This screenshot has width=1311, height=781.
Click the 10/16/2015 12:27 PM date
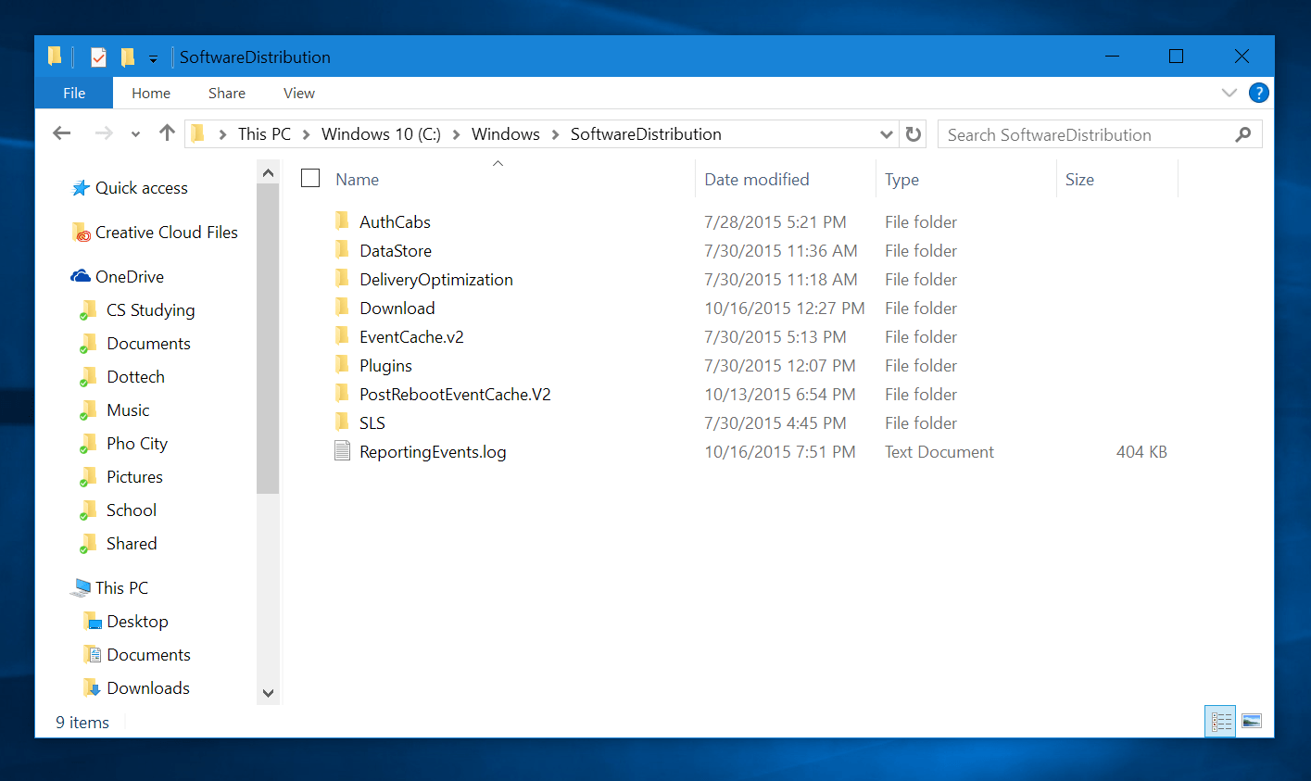tap(785, 309)
